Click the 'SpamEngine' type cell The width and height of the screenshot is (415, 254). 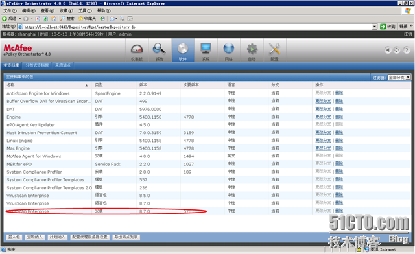click(108, 93)
